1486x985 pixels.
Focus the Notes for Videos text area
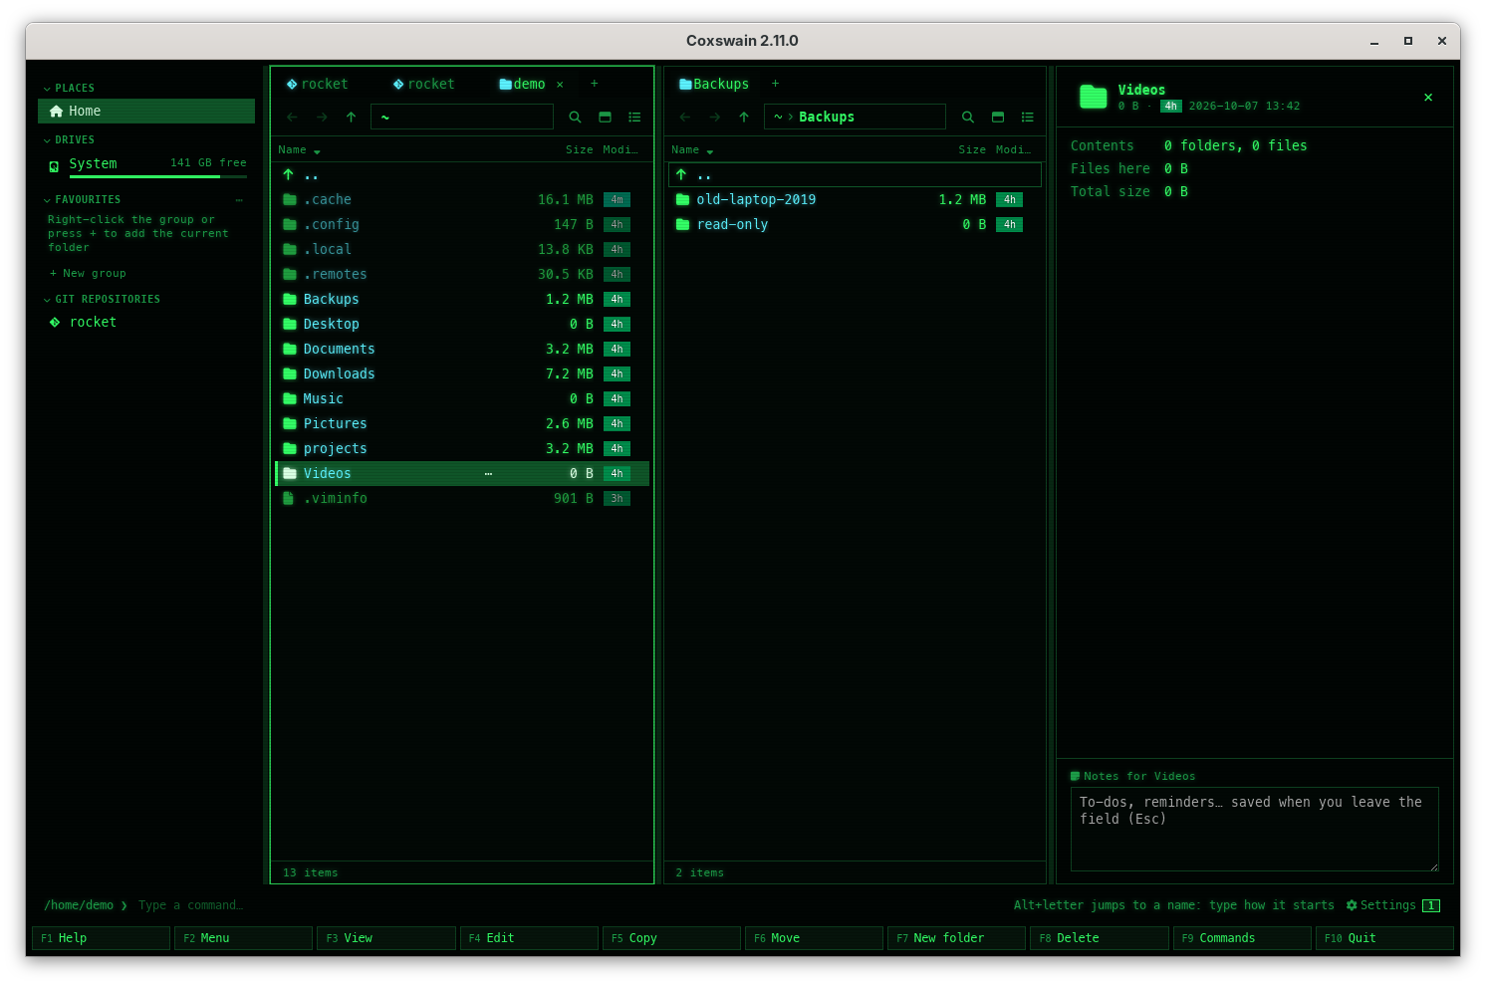click(x=1254, y=830)
